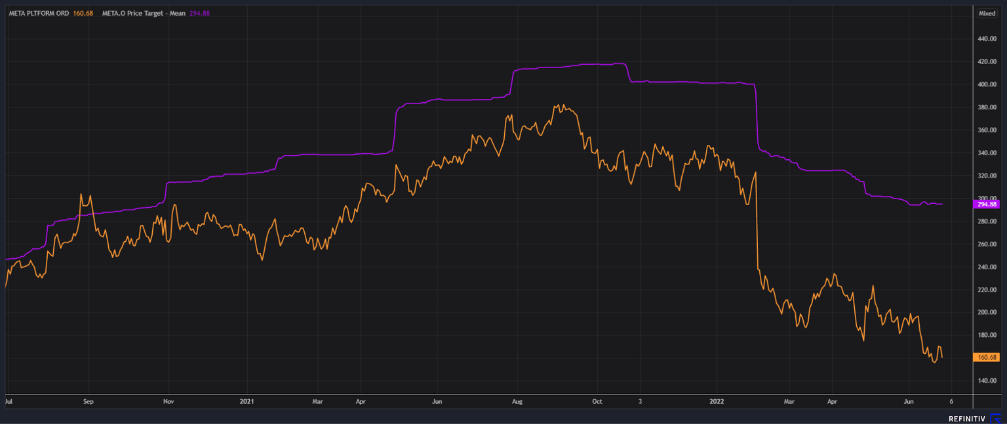Click the 340.00 price axis label
This screenshot has height=424, width=1007.
[x=987, y=153]
